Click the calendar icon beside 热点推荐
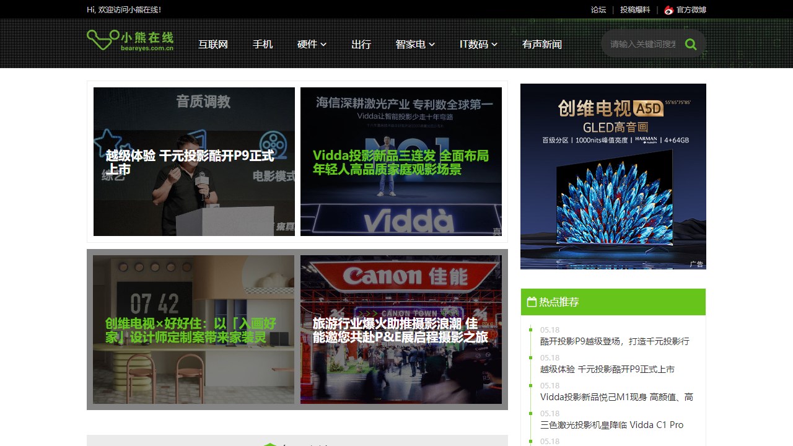Viewport: 793px width, 446px height. 532,302
